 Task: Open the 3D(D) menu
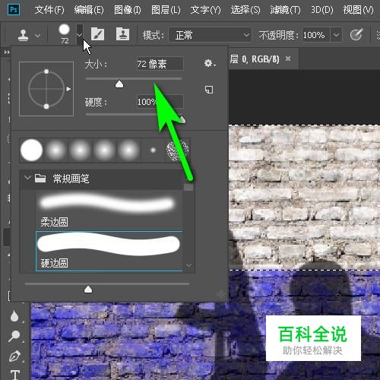coord(322,10)
